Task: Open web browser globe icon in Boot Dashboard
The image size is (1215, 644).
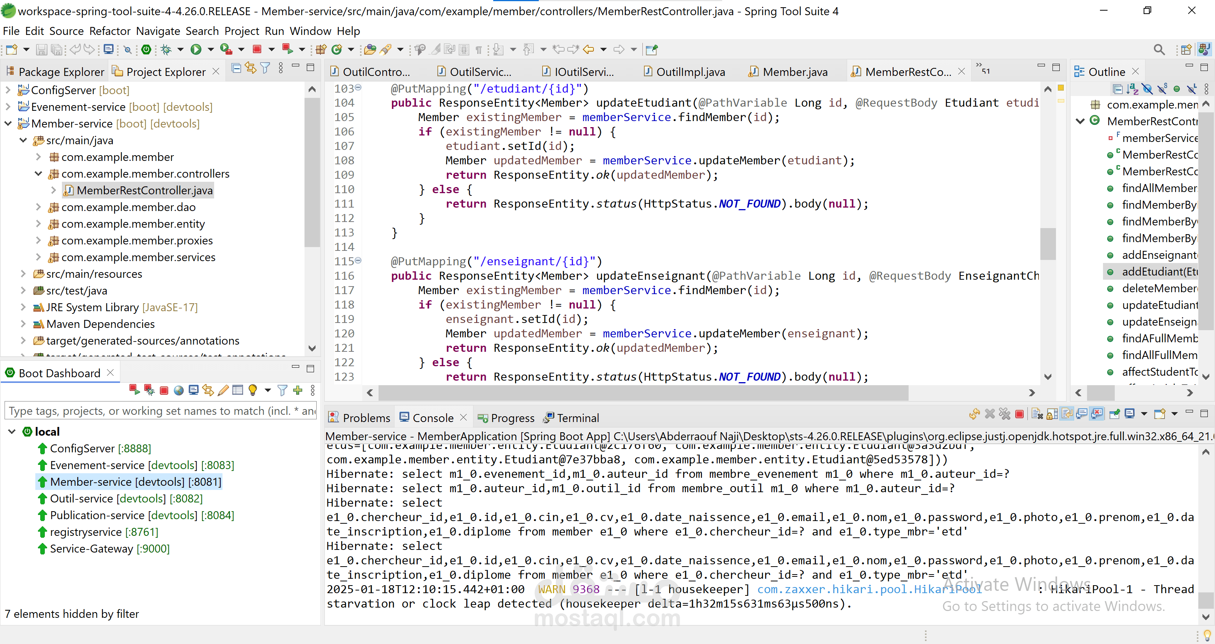Action: coord(178,390)
